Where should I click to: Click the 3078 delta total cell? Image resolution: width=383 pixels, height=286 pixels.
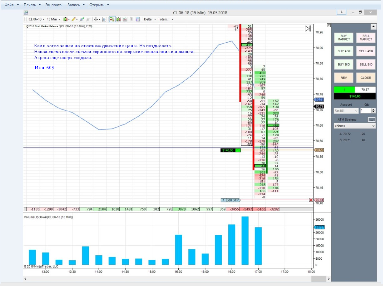tap(180, 209)
